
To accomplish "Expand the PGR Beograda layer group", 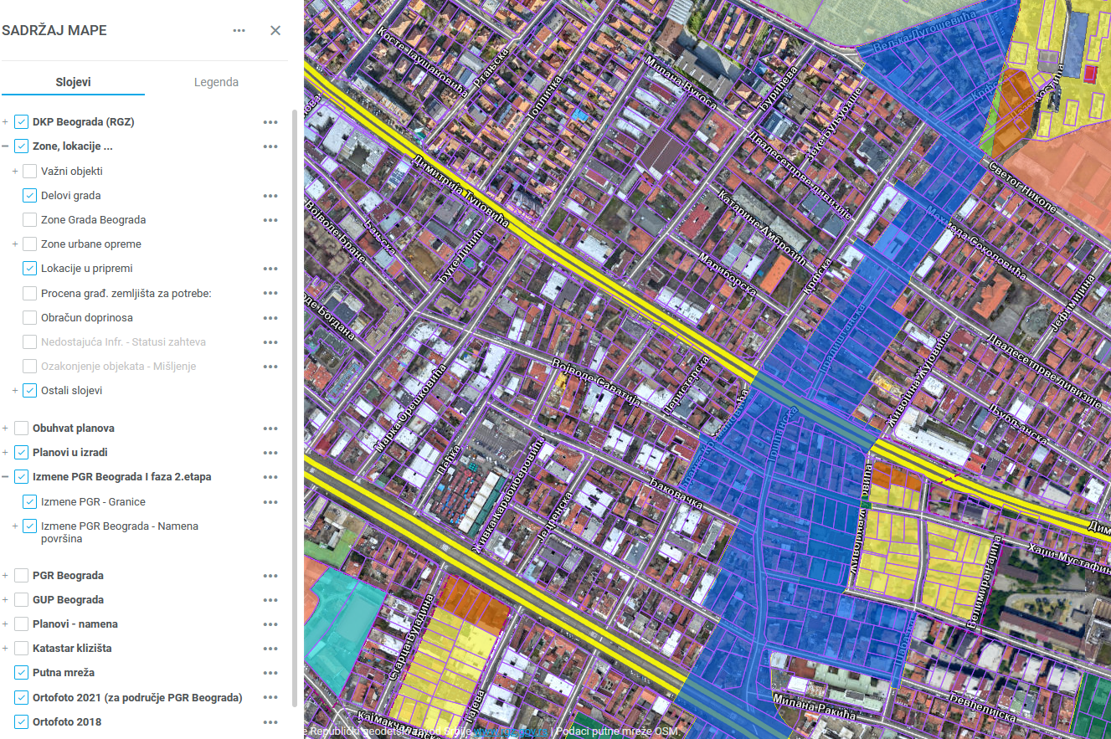I will (x=5, y=576).
